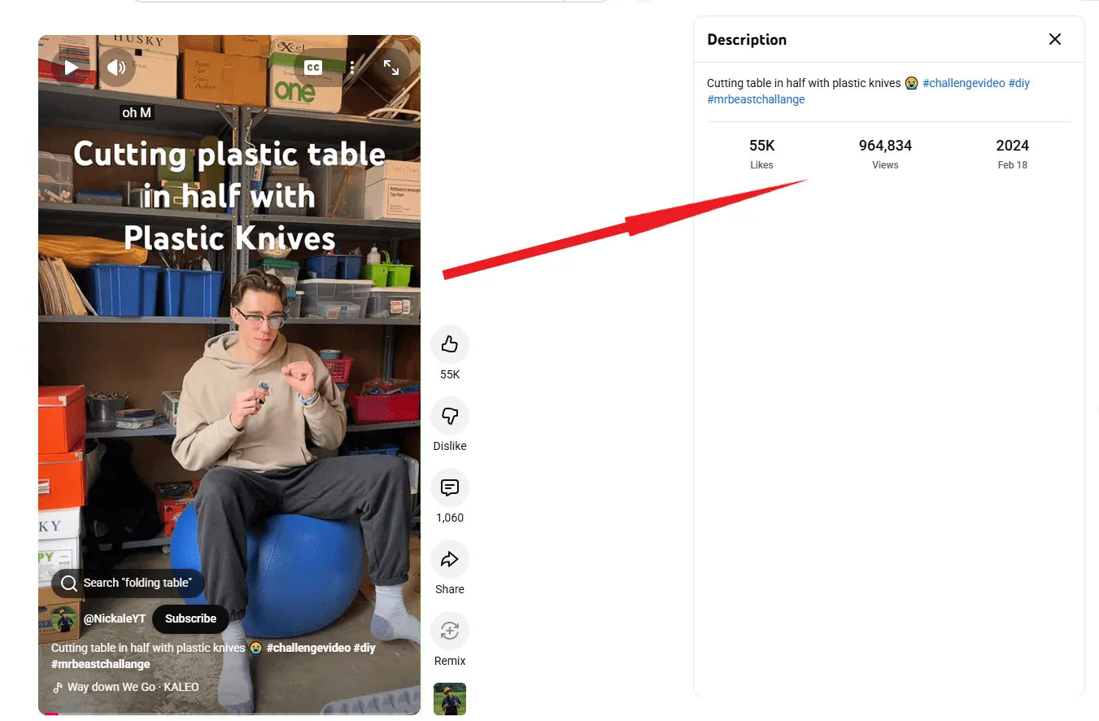Image resolution: width=1099 pixels, height=721 pixels.
Task: Search "folding table" suggestion chip
Action: [128, 583]
